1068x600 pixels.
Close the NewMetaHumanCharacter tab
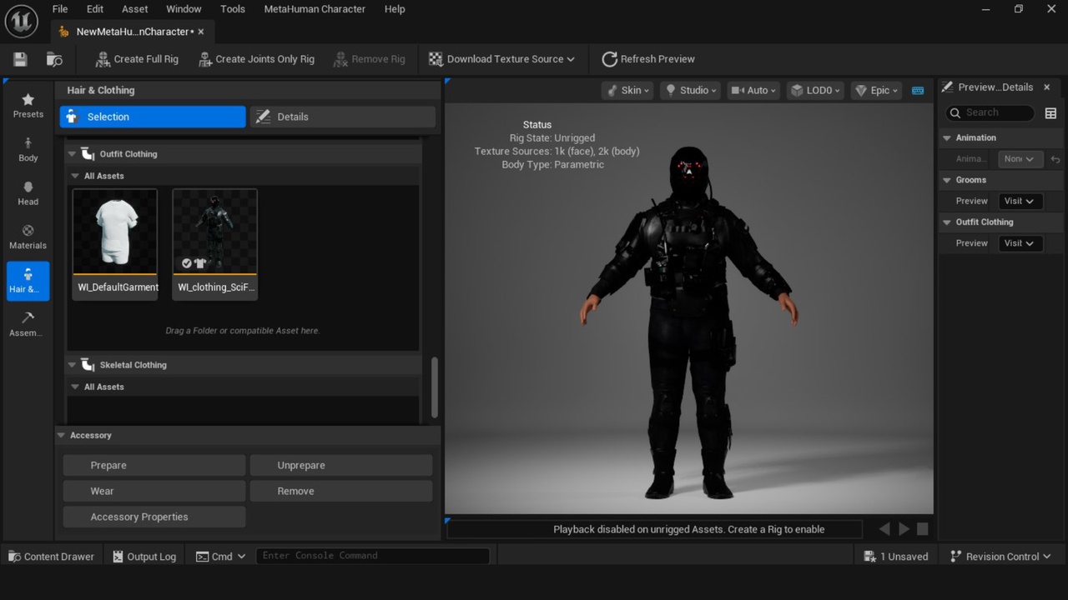pos(201,32)
